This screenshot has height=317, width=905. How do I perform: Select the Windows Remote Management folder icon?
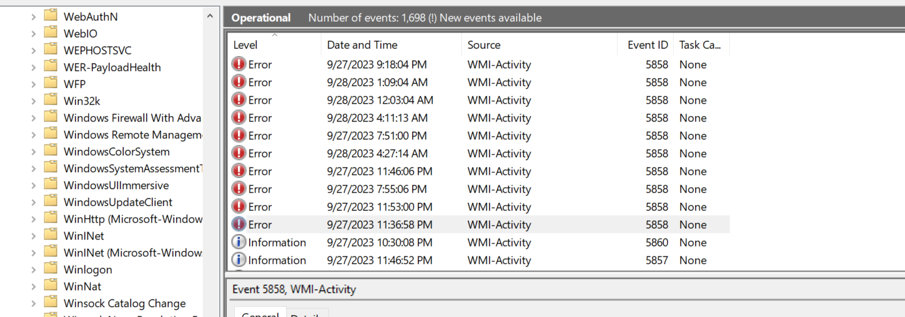(x=51, y=134)
